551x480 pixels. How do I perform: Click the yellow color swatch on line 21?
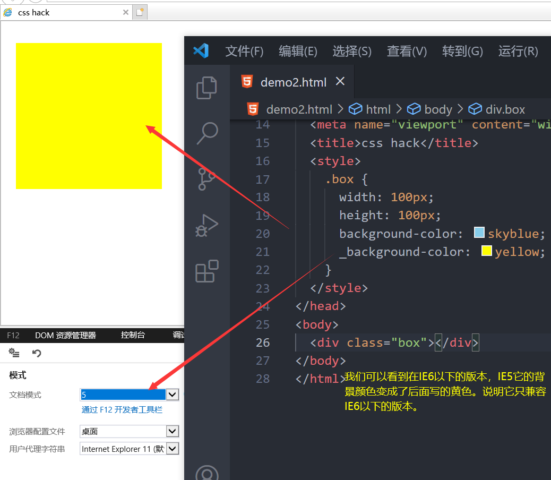[487, 251]
